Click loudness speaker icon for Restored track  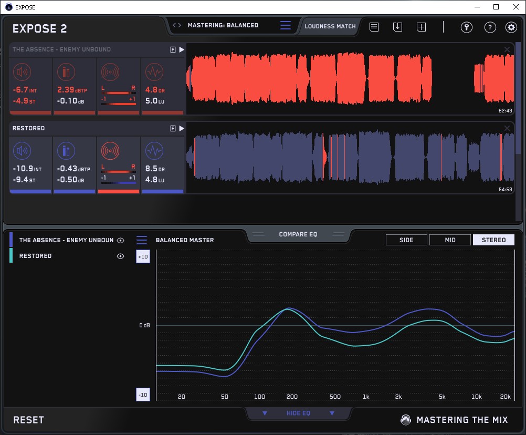pyautogui.click(x=22, y=151)
